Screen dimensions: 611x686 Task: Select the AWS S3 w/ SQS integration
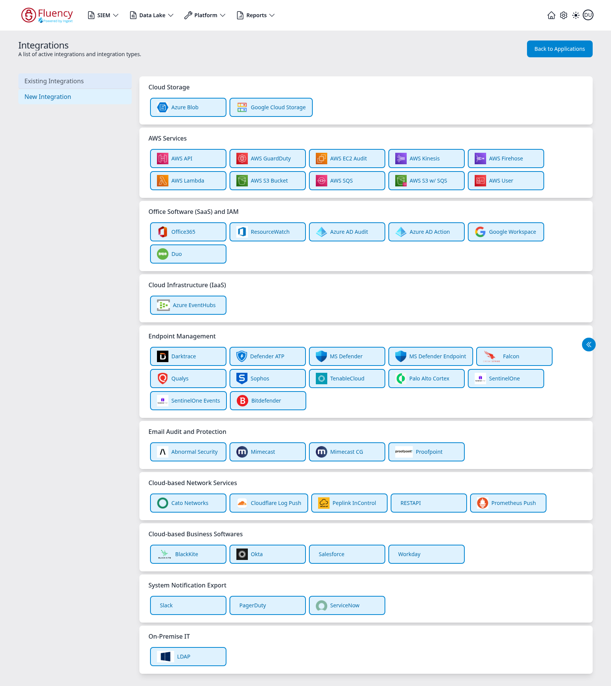(x=426, y=181)
